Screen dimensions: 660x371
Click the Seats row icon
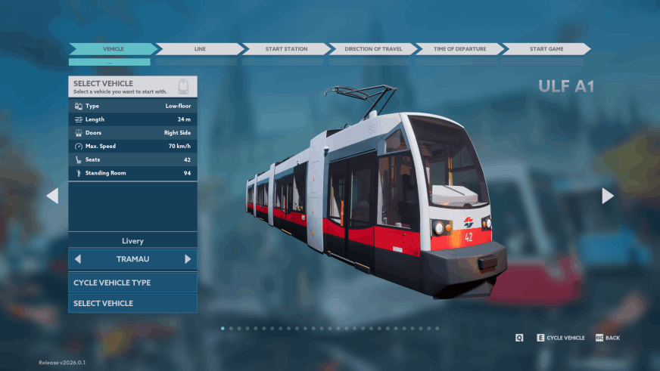pyautogui.click(x=78, y=159)
